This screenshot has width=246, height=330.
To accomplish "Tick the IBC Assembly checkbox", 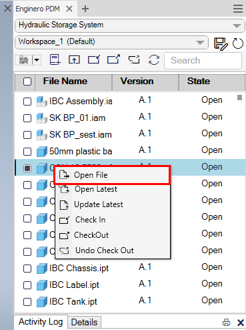I will click(27, 102).
